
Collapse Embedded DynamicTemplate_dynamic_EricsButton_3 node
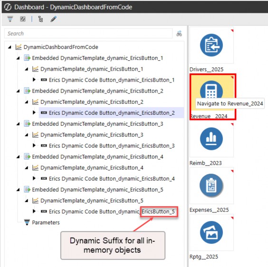click(x=18, y=124)
